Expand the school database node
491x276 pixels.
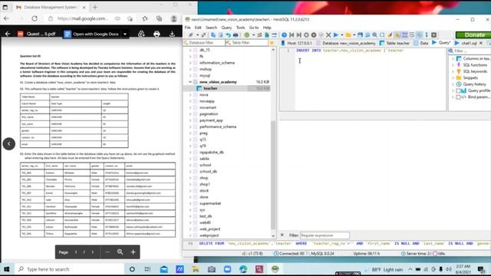190,166
